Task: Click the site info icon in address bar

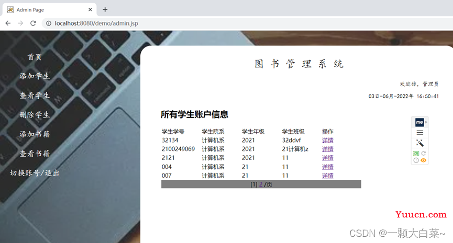Action: click(49, 23)
